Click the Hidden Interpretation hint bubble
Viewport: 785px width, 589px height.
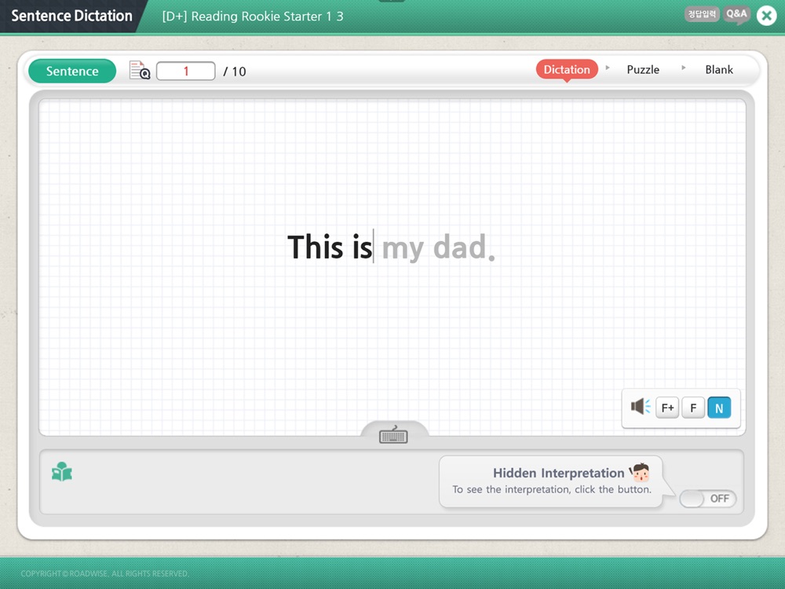click(x=551, y=481)
